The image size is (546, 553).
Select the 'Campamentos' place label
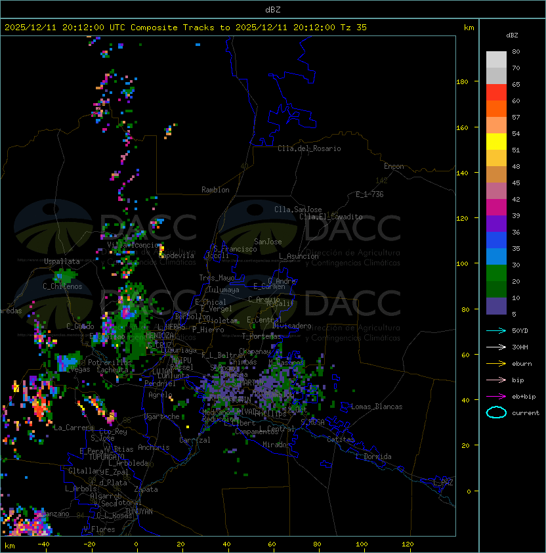click(x=257, y=431)
